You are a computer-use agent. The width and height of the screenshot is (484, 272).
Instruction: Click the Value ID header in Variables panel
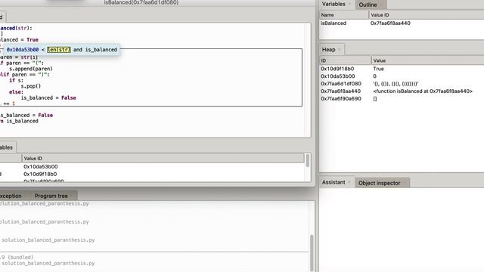tap(427, 15)
